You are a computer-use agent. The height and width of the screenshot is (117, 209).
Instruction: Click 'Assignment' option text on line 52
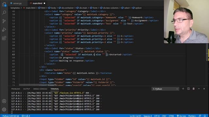click(x=141, y=20)
